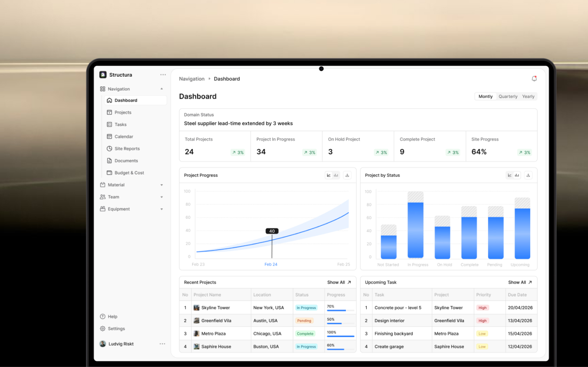This screenshot has width=588, height=367.
Task: Switch Project Progress to line chart view
Action: [x=329, y=175]
